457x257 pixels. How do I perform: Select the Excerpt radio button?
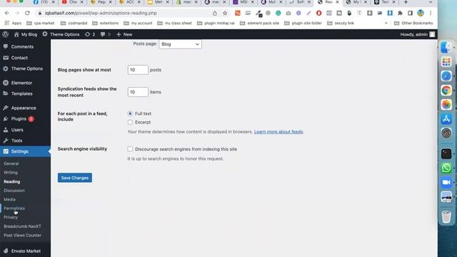(x=130, y=122)
